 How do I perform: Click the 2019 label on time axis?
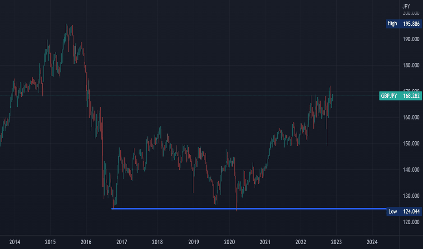[193, 242]
